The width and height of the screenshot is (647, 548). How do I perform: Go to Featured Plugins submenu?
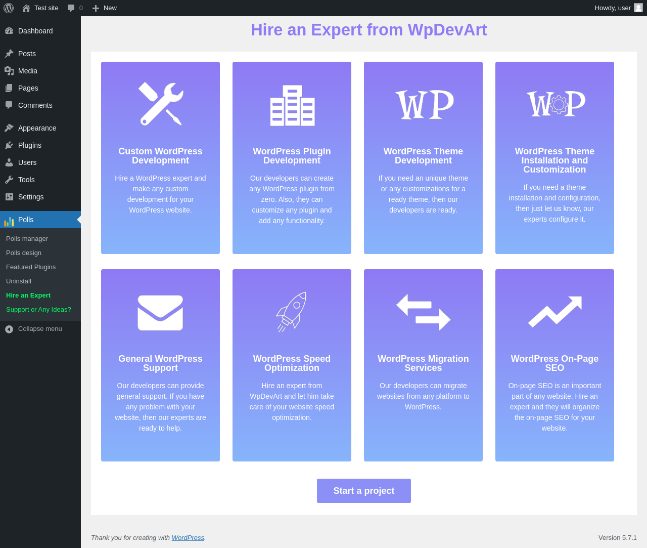31,267
